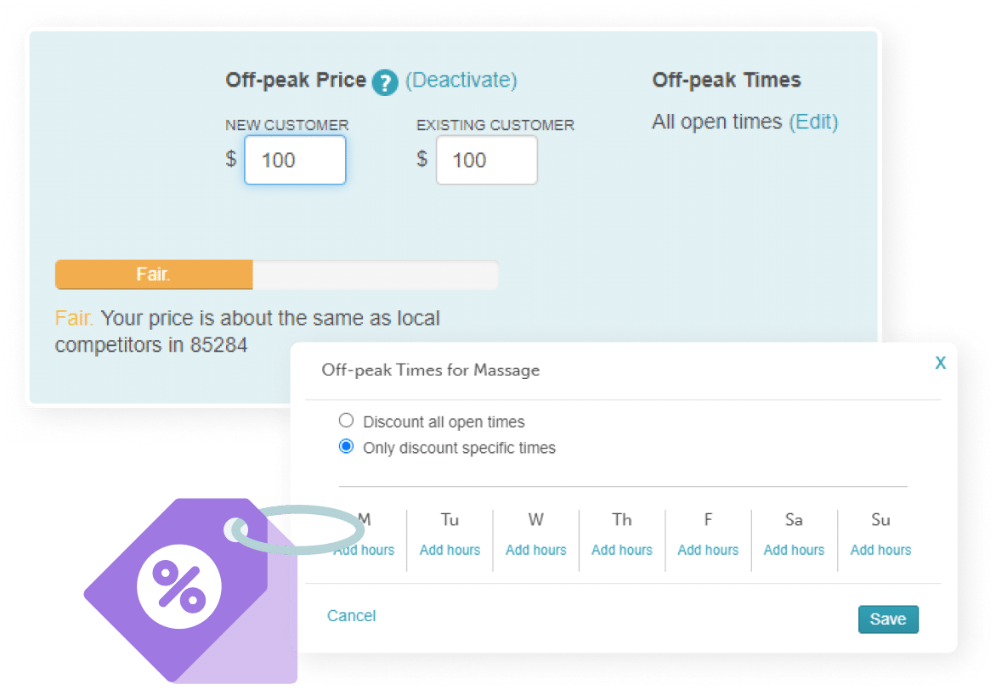This screenshot has width=996, height=690.
Task: Close the Off-peak Times dialog with X
Action: [x=940, y=363]
